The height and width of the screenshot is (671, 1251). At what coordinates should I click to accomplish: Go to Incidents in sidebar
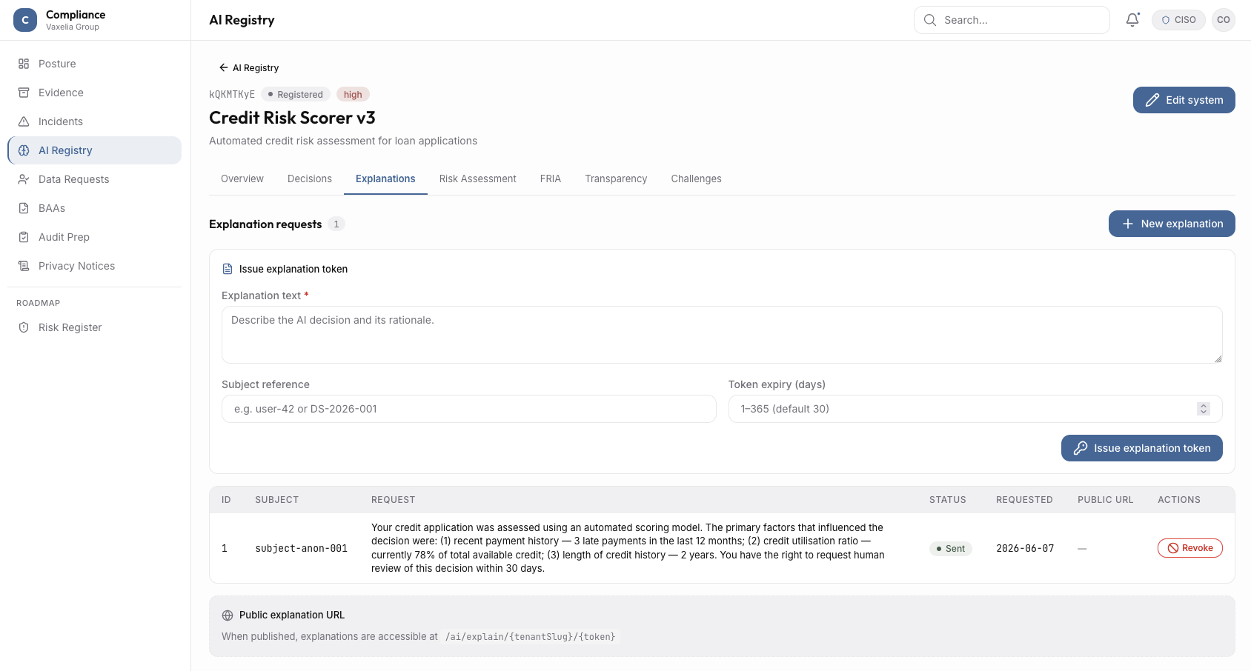click(x=94, y=121)
